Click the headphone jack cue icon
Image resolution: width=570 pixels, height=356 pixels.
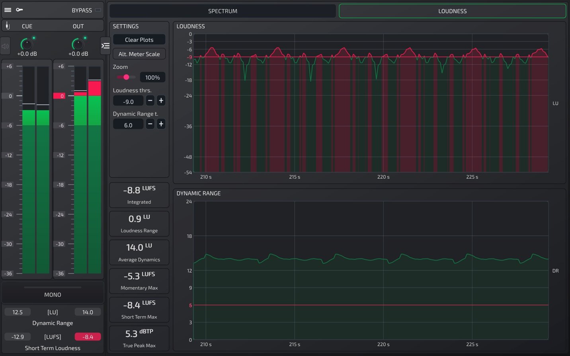8,26
